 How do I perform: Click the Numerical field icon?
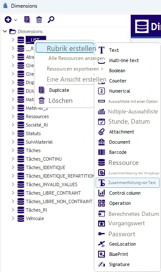coord(102,91)
